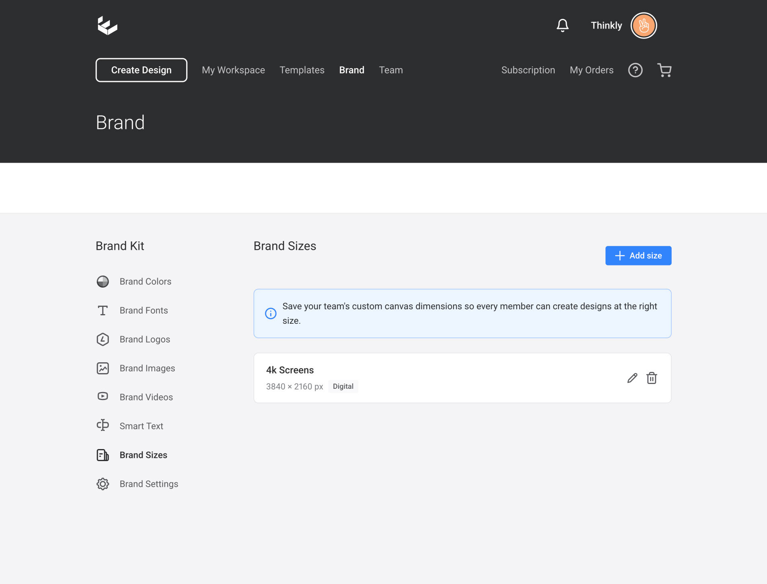Click the info icon in the banner
Screen dimensions: 767x584
coord(271,313)
